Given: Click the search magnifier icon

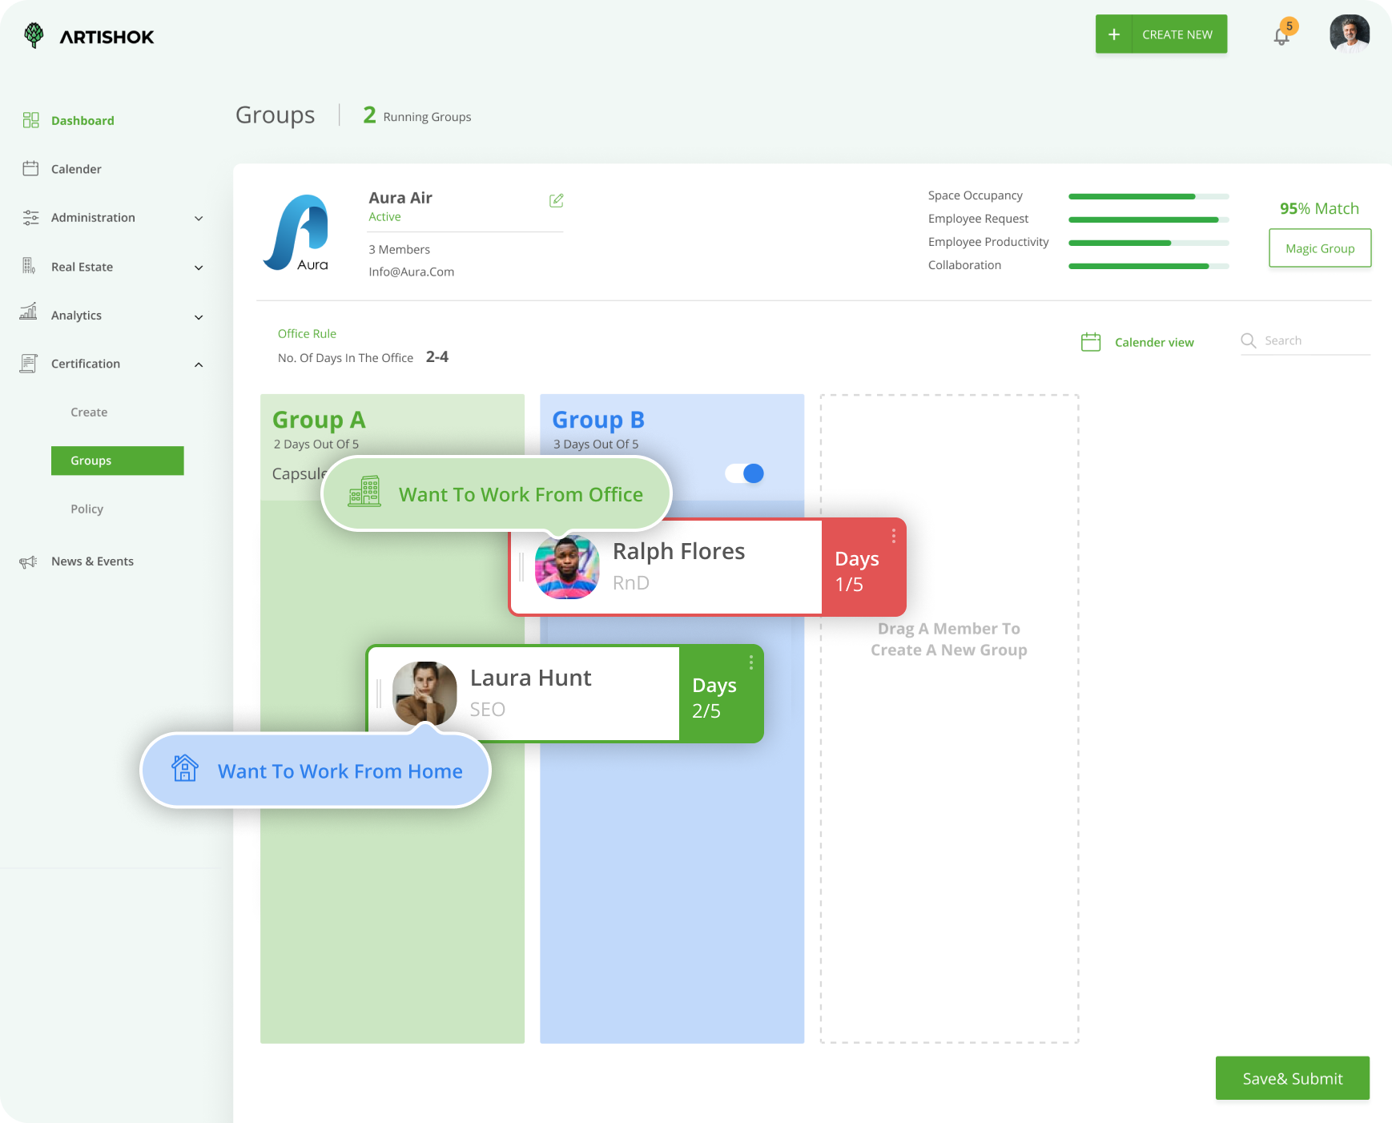Looking at the screenshot, I should [1249, 340].
